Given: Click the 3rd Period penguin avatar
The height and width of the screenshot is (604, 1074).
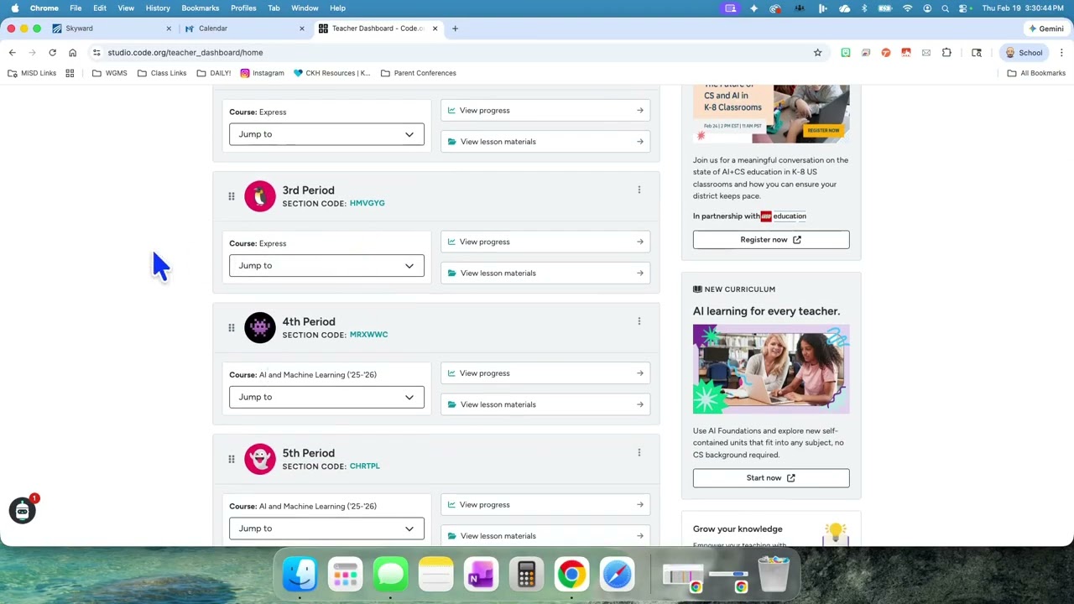Looking at the screenshot, I should [x=260, y=196].
